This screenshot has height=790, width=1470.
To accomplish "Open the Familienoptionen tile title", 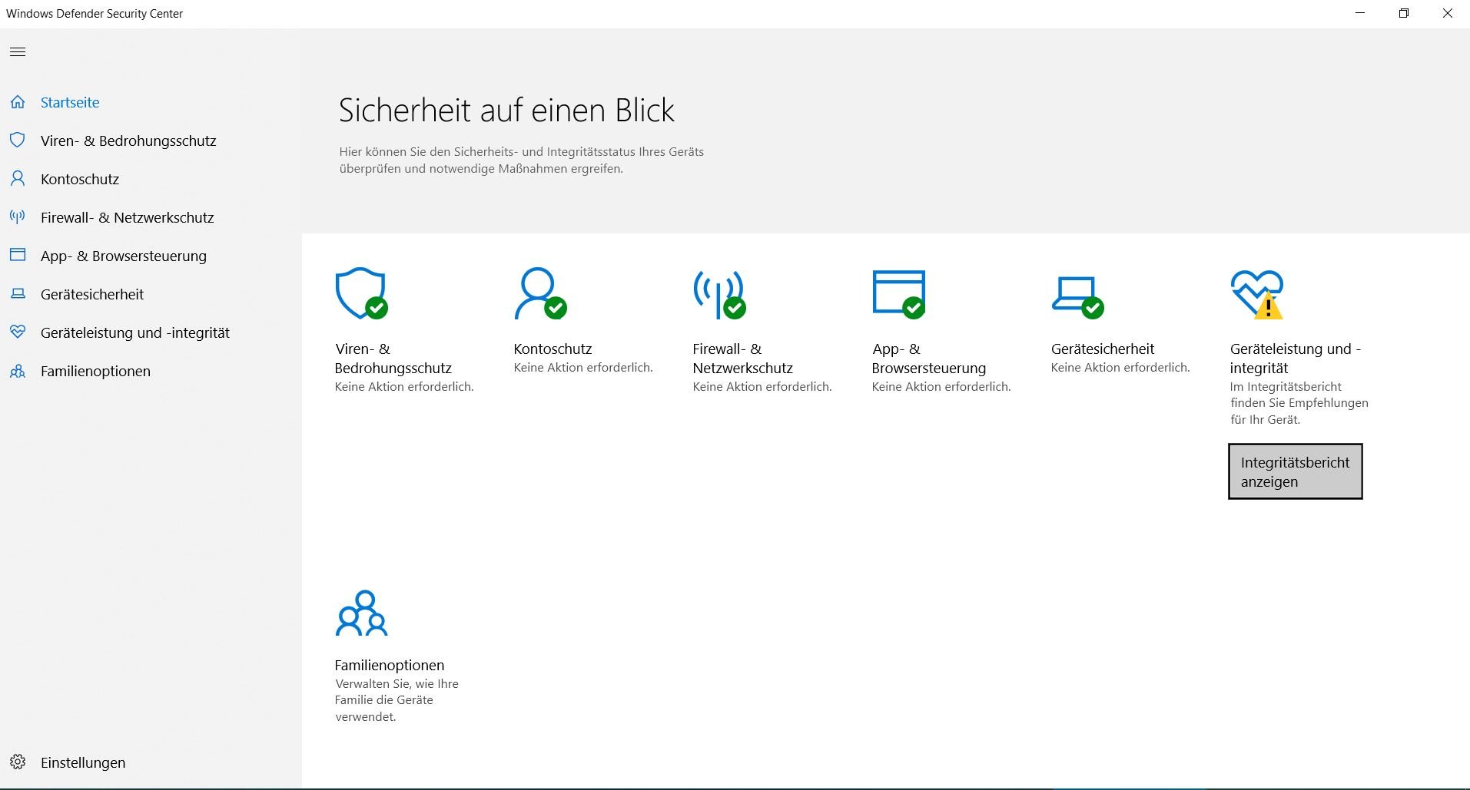I will [x=390, y=665].
